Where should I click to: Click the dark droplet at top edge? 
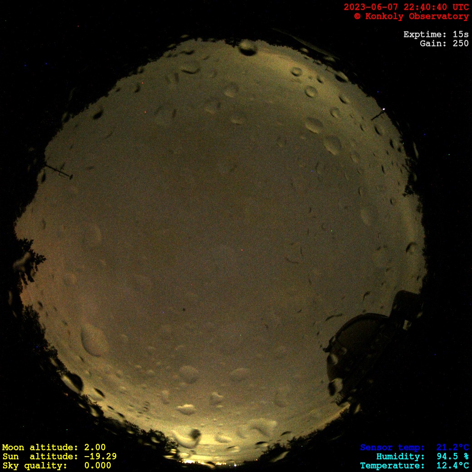pyautogui.click(x=248, y=47)
